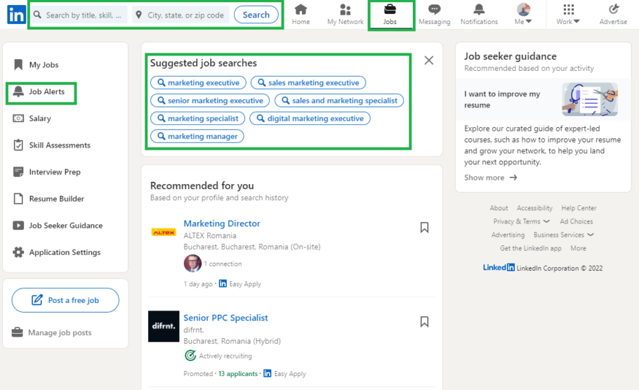
Task: Open Salary in sidebar
Action: coord(32,118)
